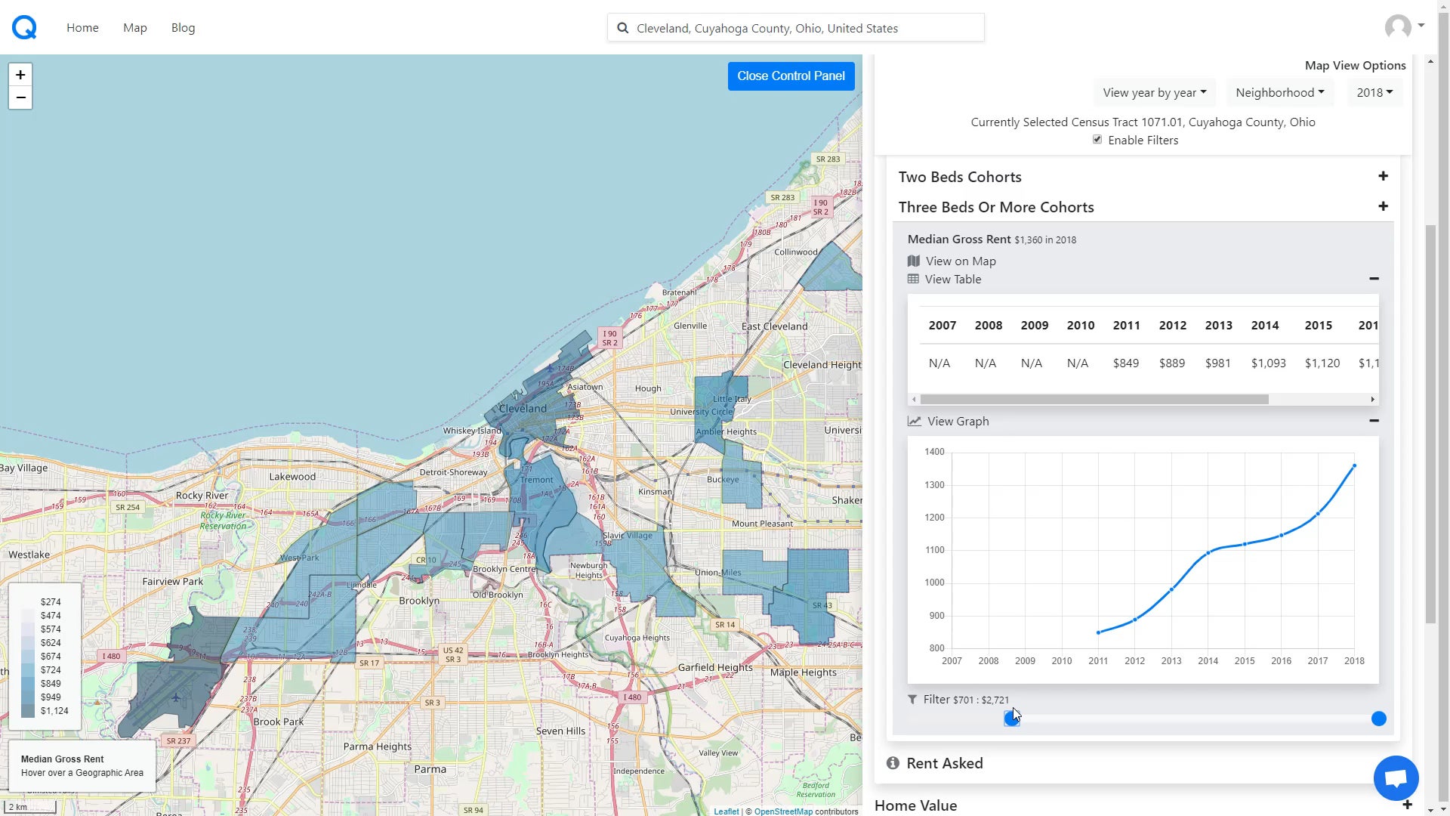Viewport: 1450px width, 816px height.
Task: Click the View Table icon
Action: 913,279
